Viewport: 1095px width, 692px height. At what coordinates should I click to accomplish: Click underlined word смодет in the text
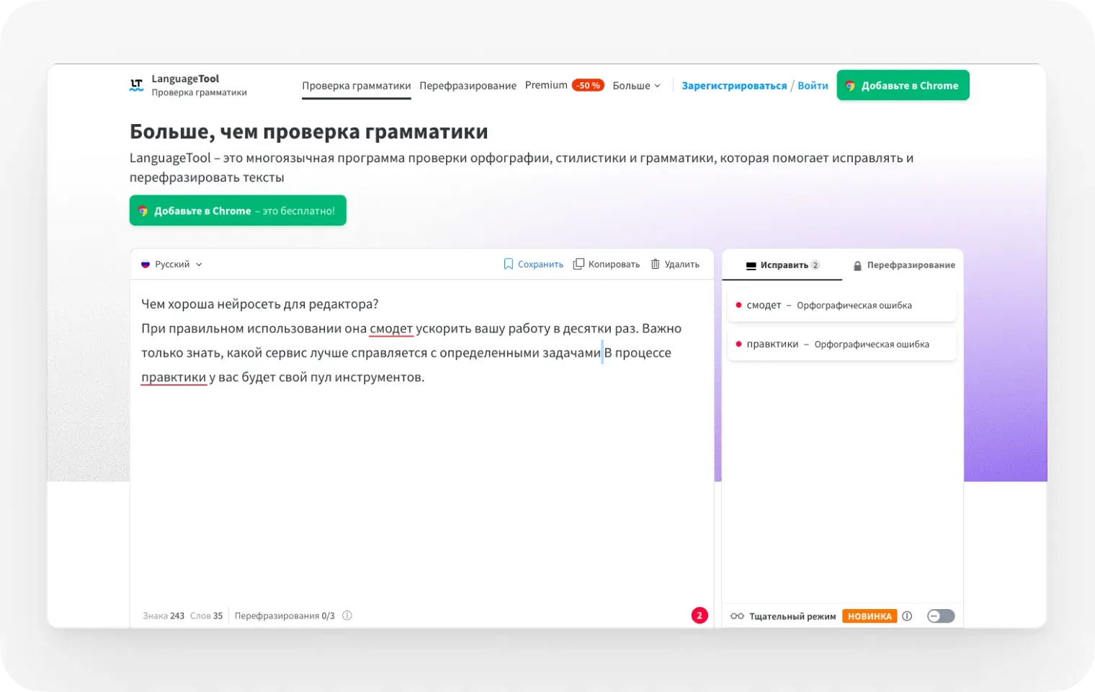tap(391, 329)
